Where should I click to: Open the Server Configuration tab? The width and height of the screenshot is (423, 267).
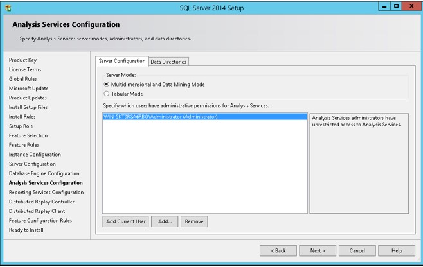click(x=122, y=61)
